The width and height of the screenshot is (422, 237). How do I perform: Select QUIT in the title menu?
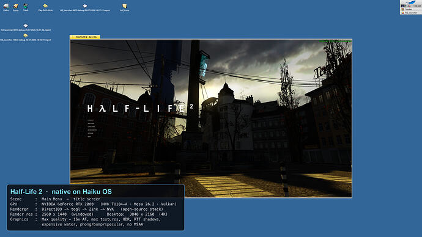tap(89, 136)
